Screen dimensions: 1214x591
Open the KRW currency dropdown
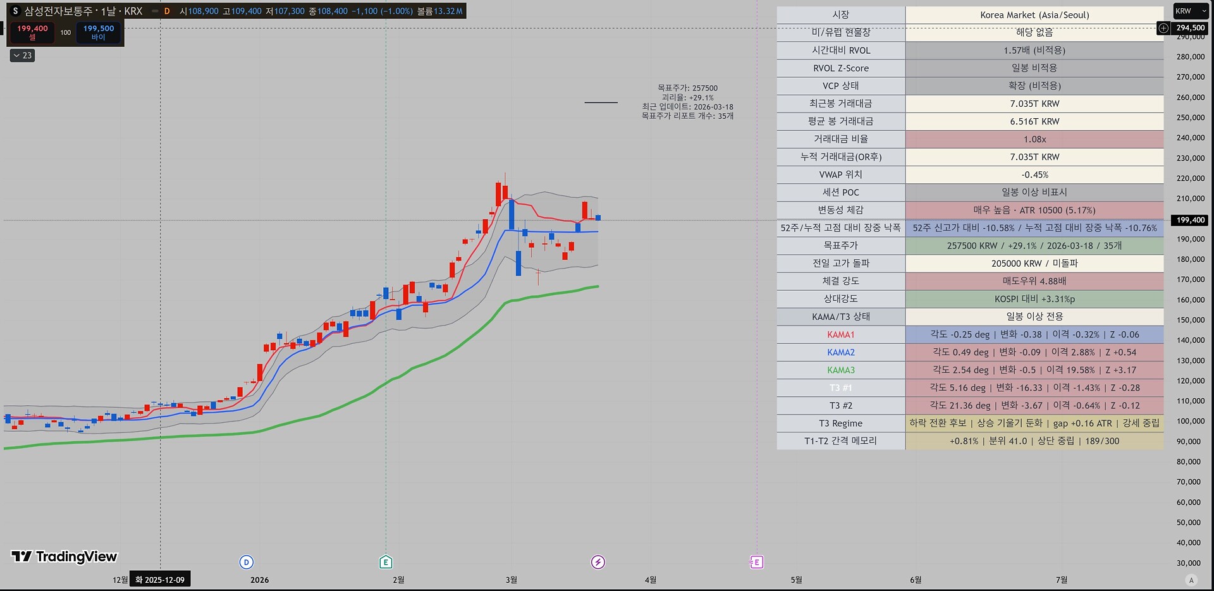1191,11
